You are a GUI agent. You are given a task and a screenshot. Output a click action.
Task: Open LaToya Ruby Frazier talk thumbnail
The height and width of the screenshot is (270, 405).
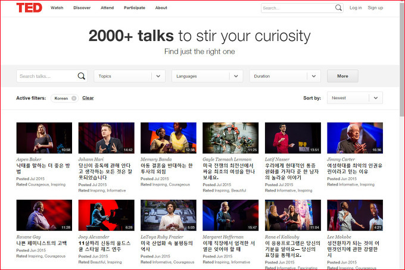pos(169,215)
